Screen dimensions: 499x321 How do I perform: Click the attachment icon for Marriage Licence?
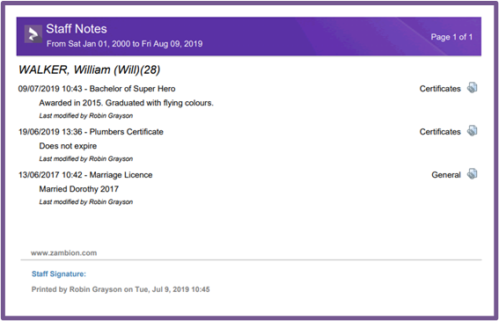point(473,174)
